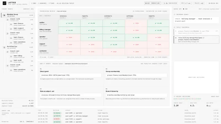Click the Checks Today 3.1M stat

click(180, 105)
